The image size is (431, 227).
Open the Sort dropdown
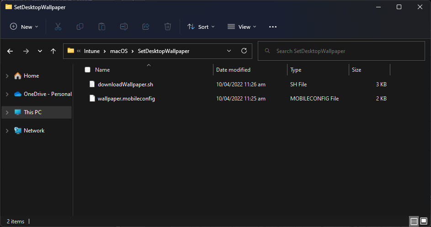[201, 26]
